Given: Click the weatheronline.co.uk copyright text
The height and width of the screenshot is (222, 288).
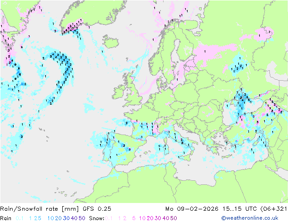Looking at the screenshot, I should pyautogui.click(x=250, y=218).
